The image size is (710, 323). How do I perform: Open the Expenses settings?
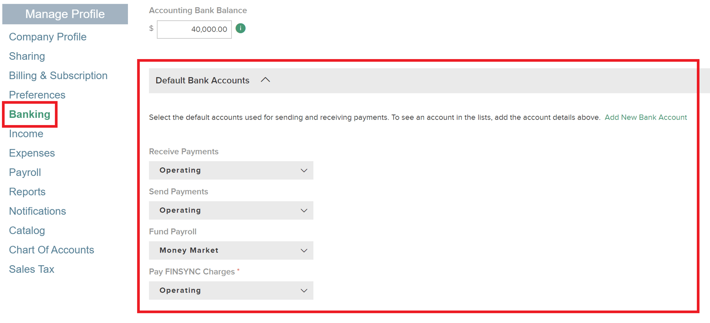point(32,153)
